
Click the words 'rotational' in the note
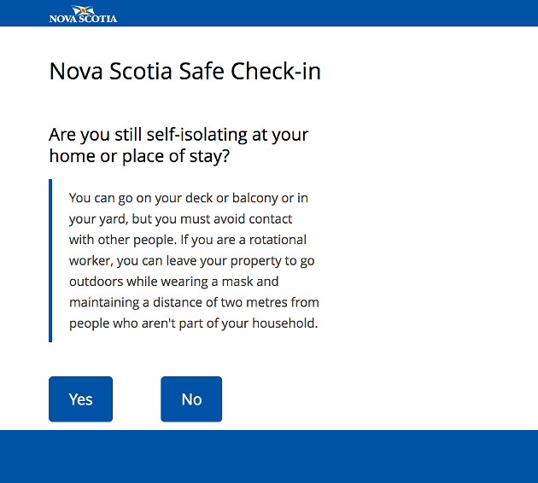click(278, 240)
